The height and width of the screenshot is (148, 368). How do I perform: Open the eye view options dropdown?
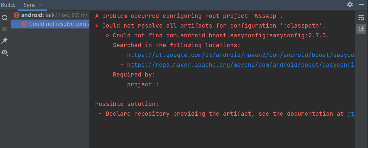[x=5, y=52]
